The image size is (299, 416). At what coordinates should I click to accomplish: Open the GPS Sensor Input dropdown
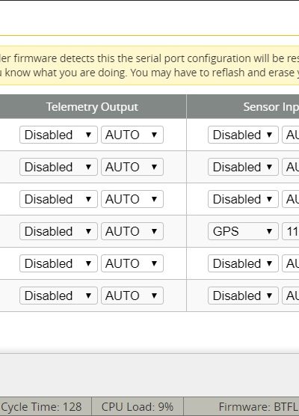[243, 231]
